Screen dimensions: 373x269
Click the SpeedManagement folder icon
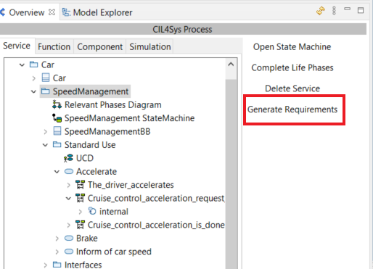click(x=45, y=91)
